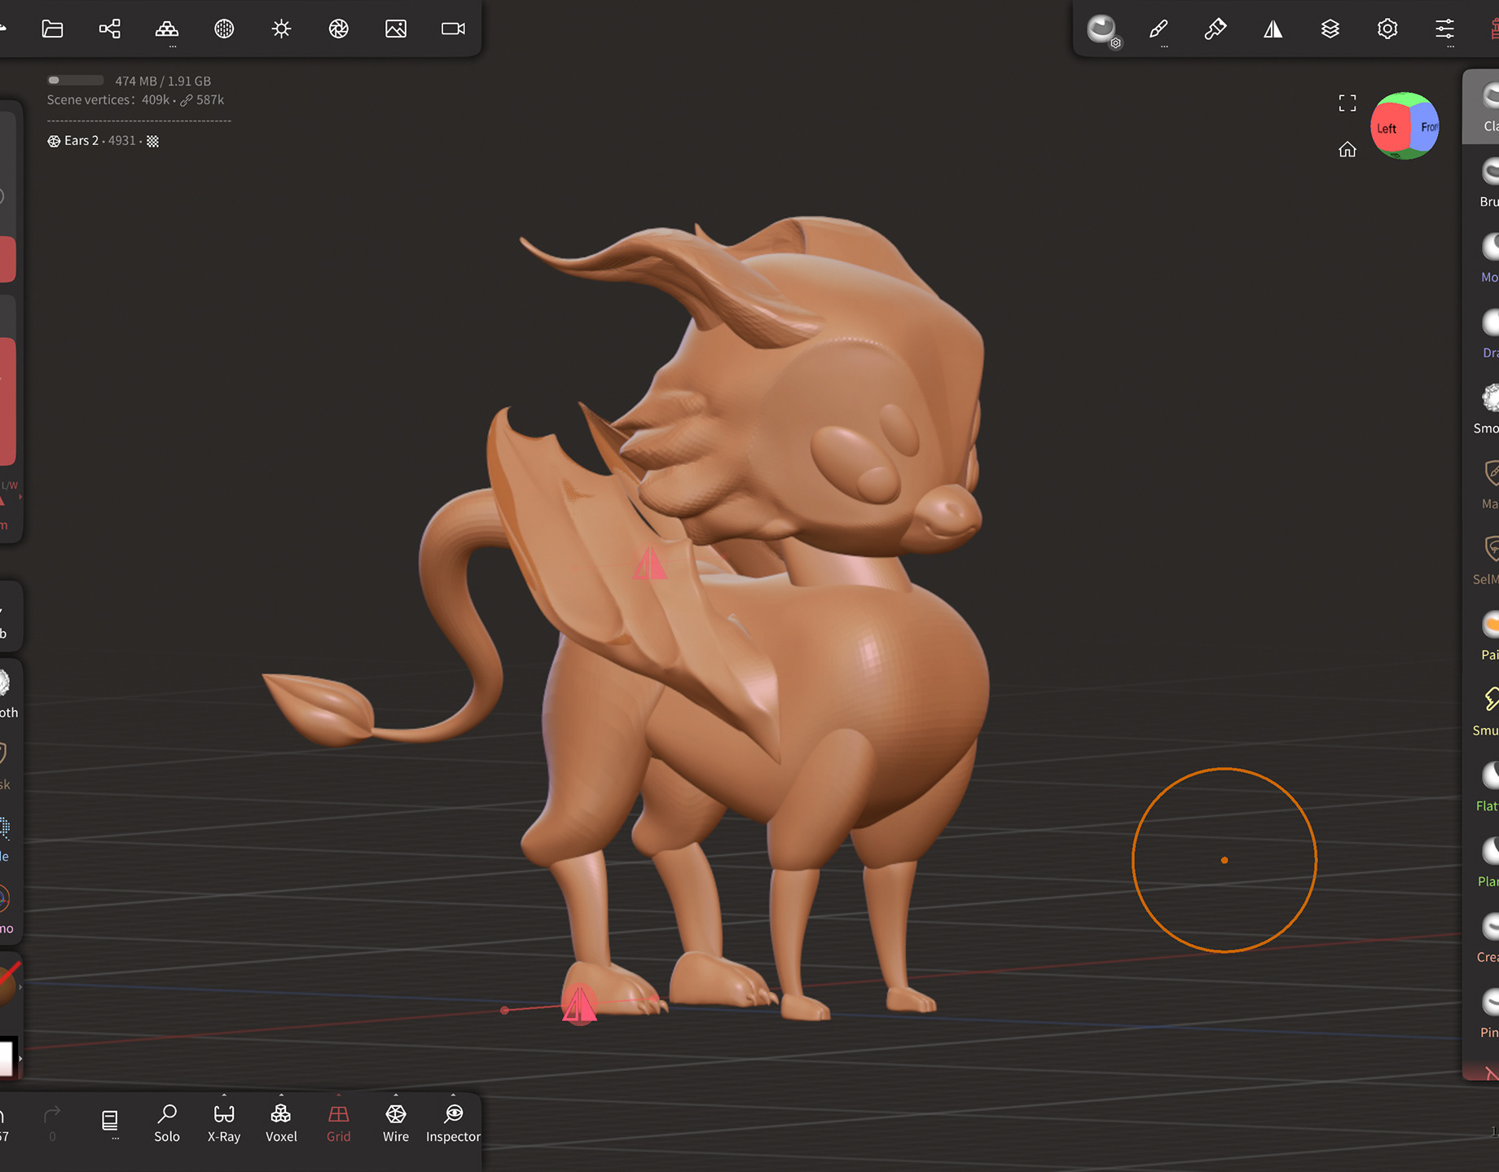
Task: Open the Topology menu icon
Action: (167, 29)
